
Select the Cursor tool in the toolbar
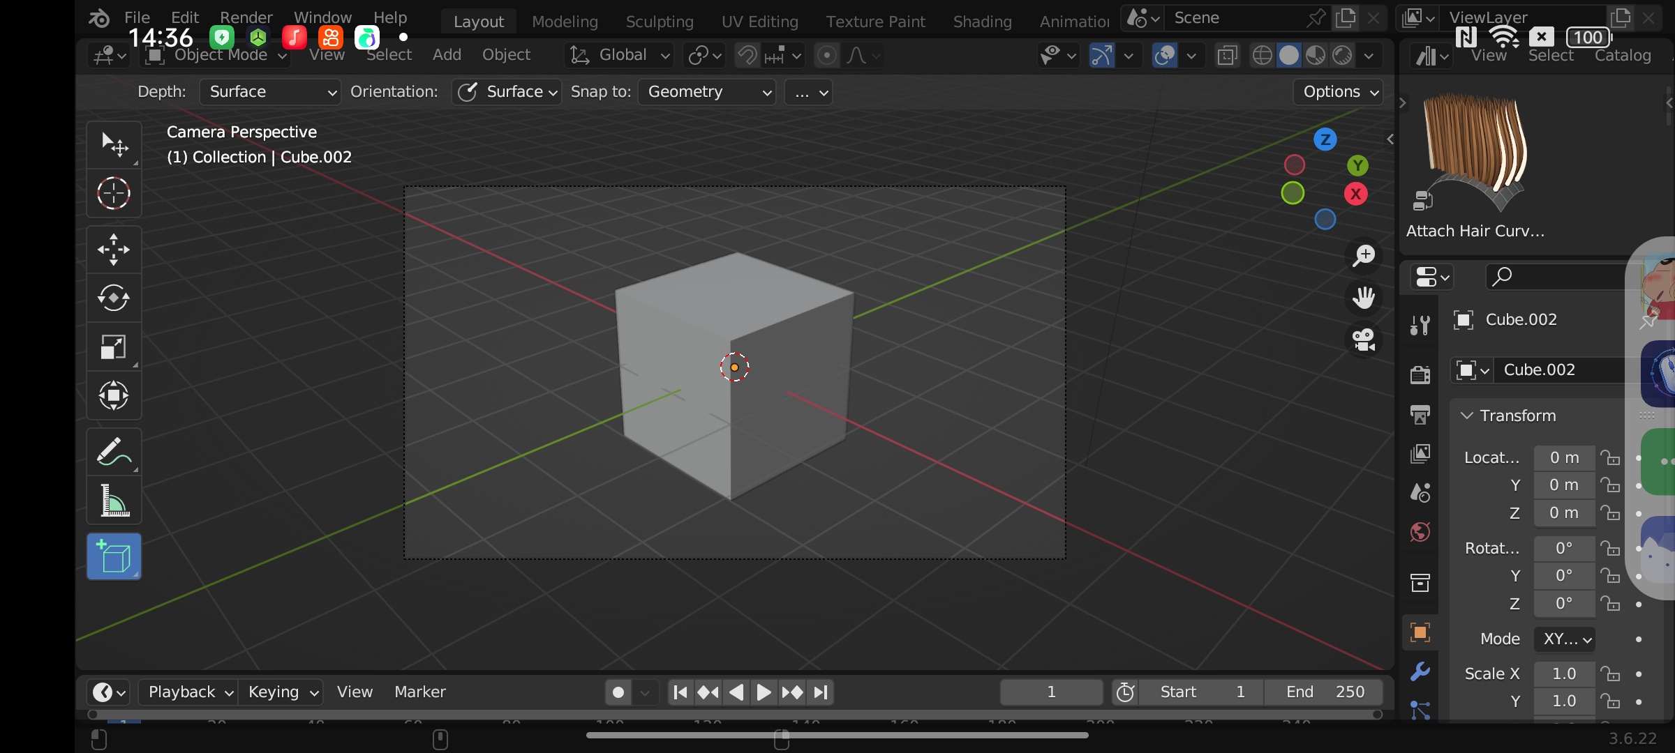(114, 193)
